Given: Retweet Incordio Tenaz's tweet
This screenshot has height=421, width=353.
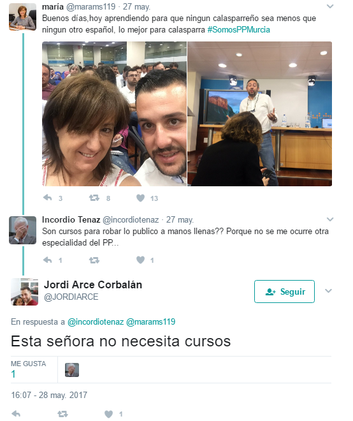Looking at the screenshot, I should click(x=94, y=260).
